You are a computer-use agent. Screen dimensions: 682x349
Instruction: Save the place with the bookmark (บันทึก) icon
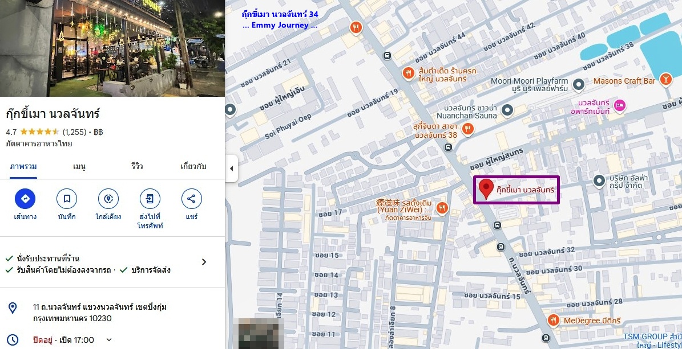tap(67, 199)
